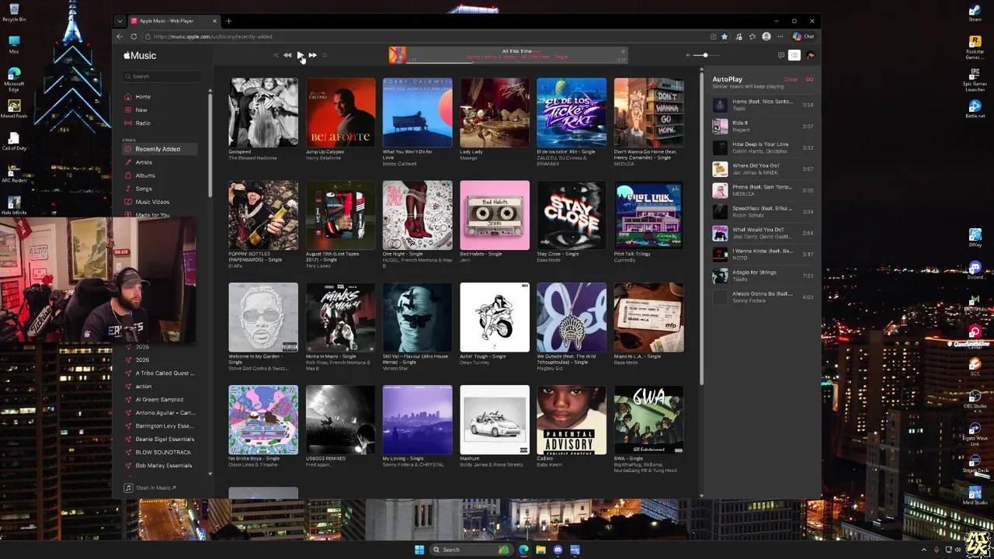This screenshot has height=559, width=994.
Task: Open the Jump Up Calypso album cover
Action: pyautogui.click(x=340, y=113)
